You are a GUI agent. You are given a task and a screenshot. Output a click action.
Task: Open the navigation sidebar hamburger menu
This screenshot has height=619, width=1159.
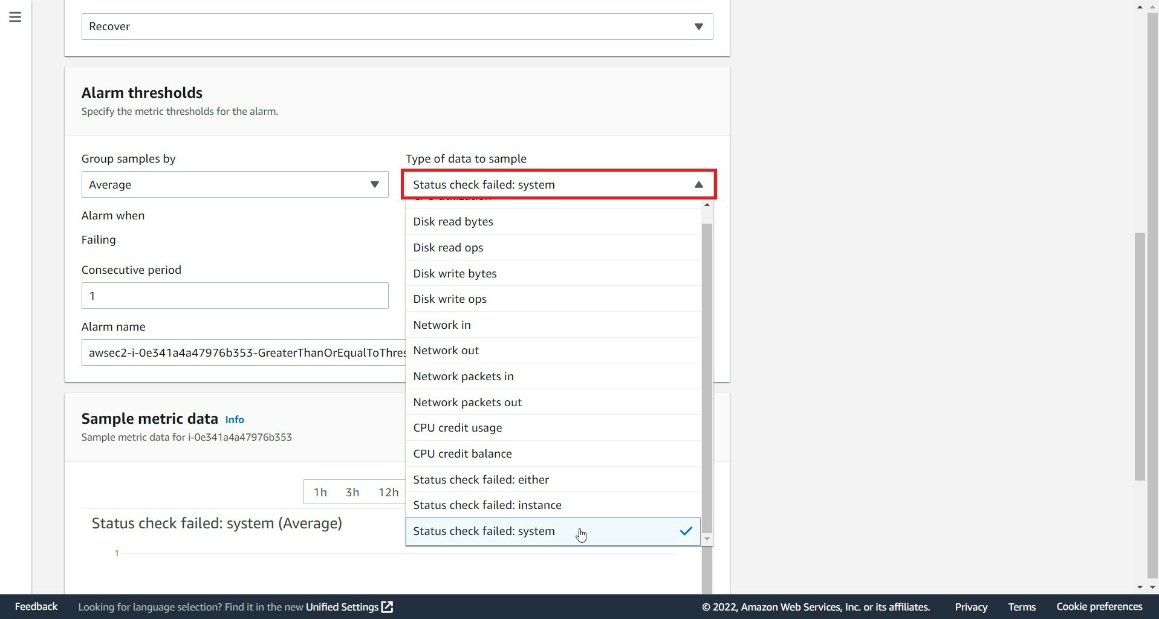[x=15, y=17]
